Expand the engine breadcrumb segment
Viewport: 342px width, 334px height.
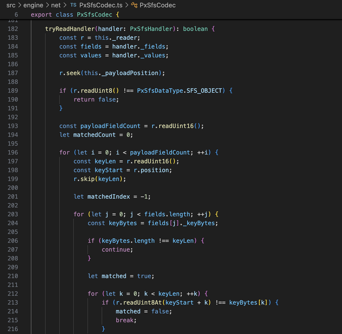(33, 5)
